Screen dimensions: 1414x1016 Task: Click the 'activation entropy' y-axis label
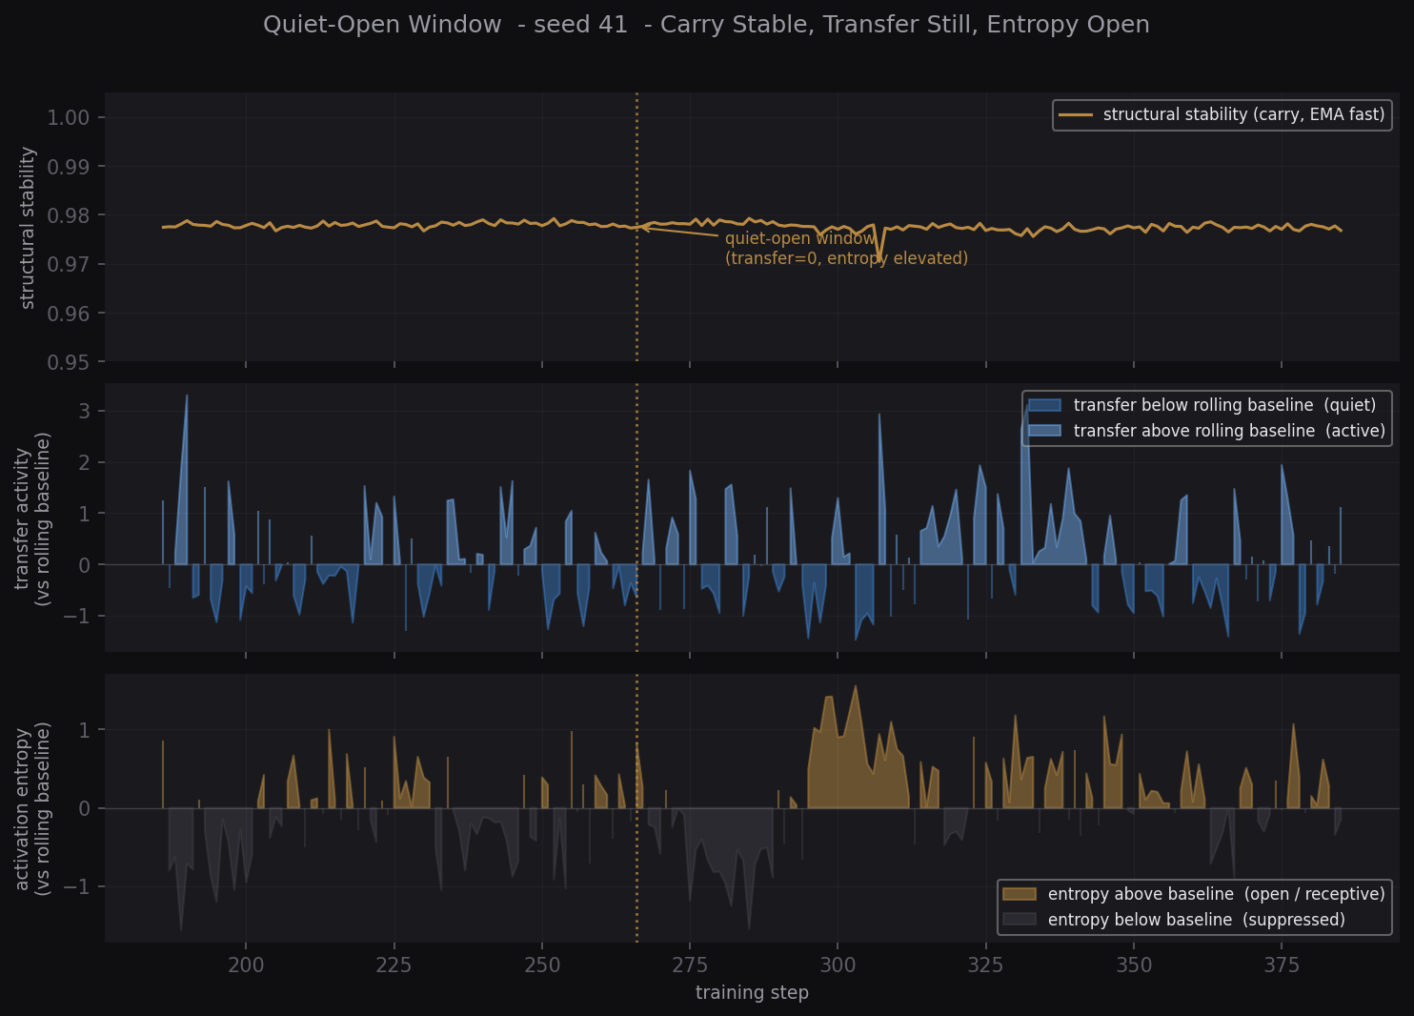tap(31, 808)
